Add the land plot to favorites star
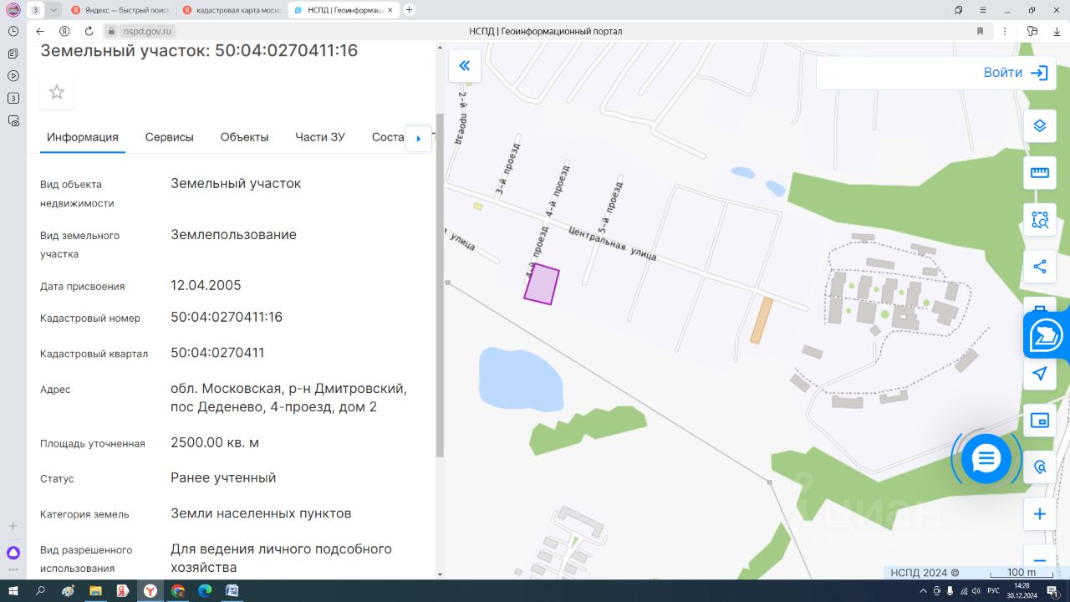 57,92
